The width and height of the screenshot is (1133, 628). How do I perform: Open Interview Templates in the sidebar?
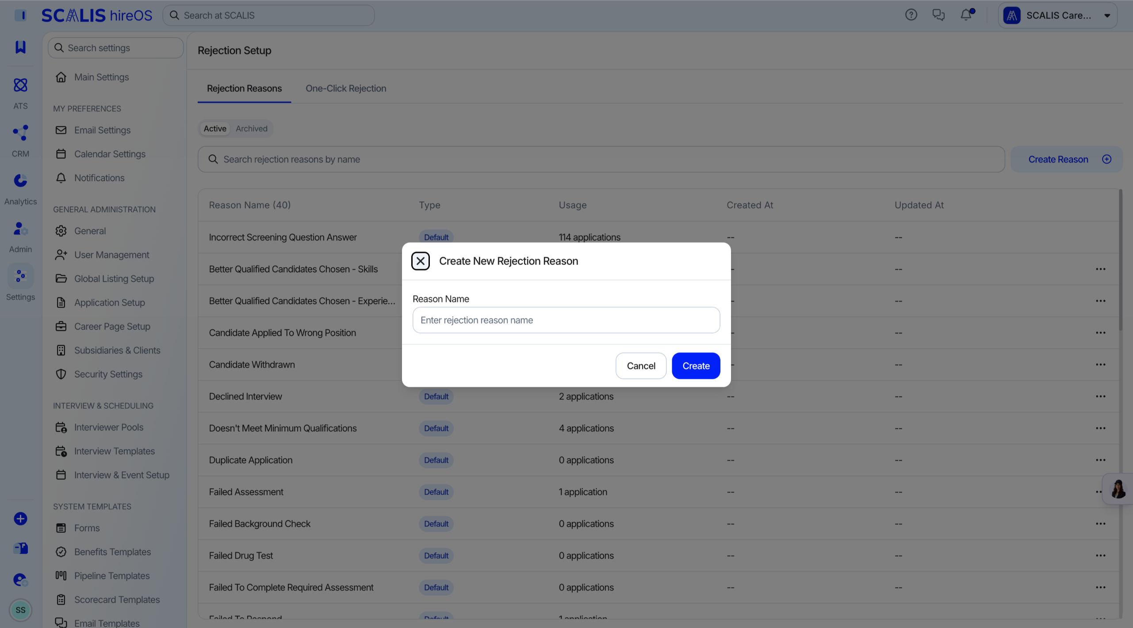(x=114, y=451)
